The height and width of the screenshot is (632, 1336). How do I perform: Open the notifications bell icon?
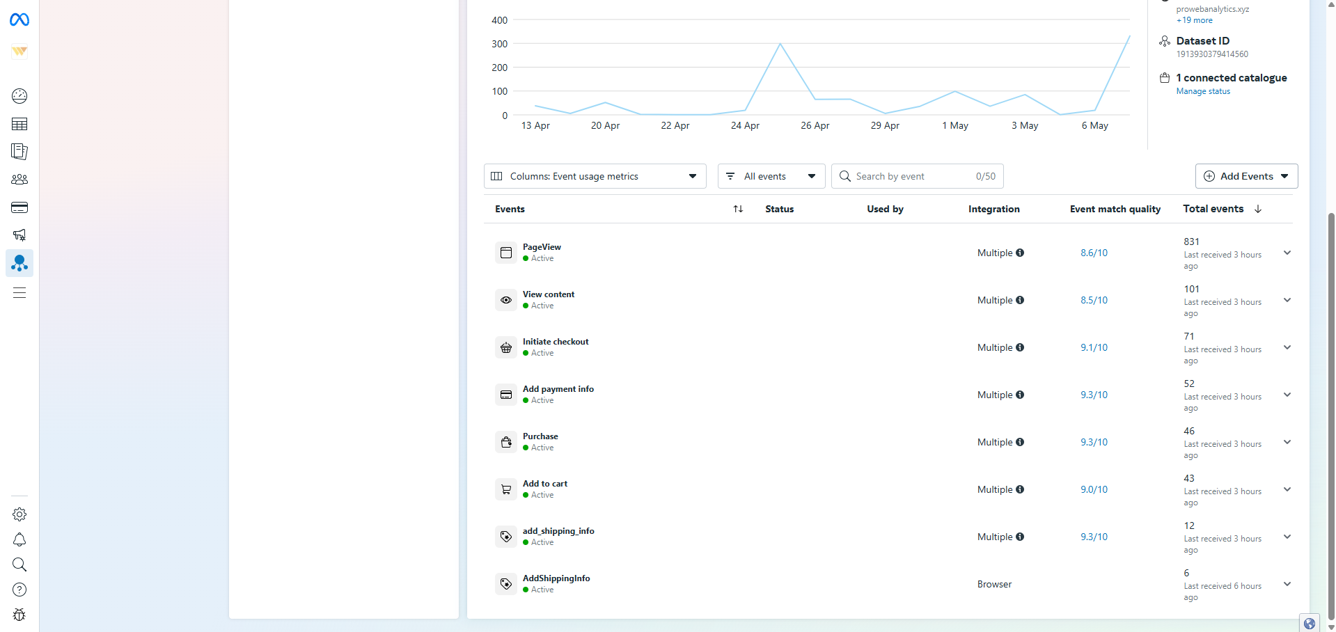(19, 539)
